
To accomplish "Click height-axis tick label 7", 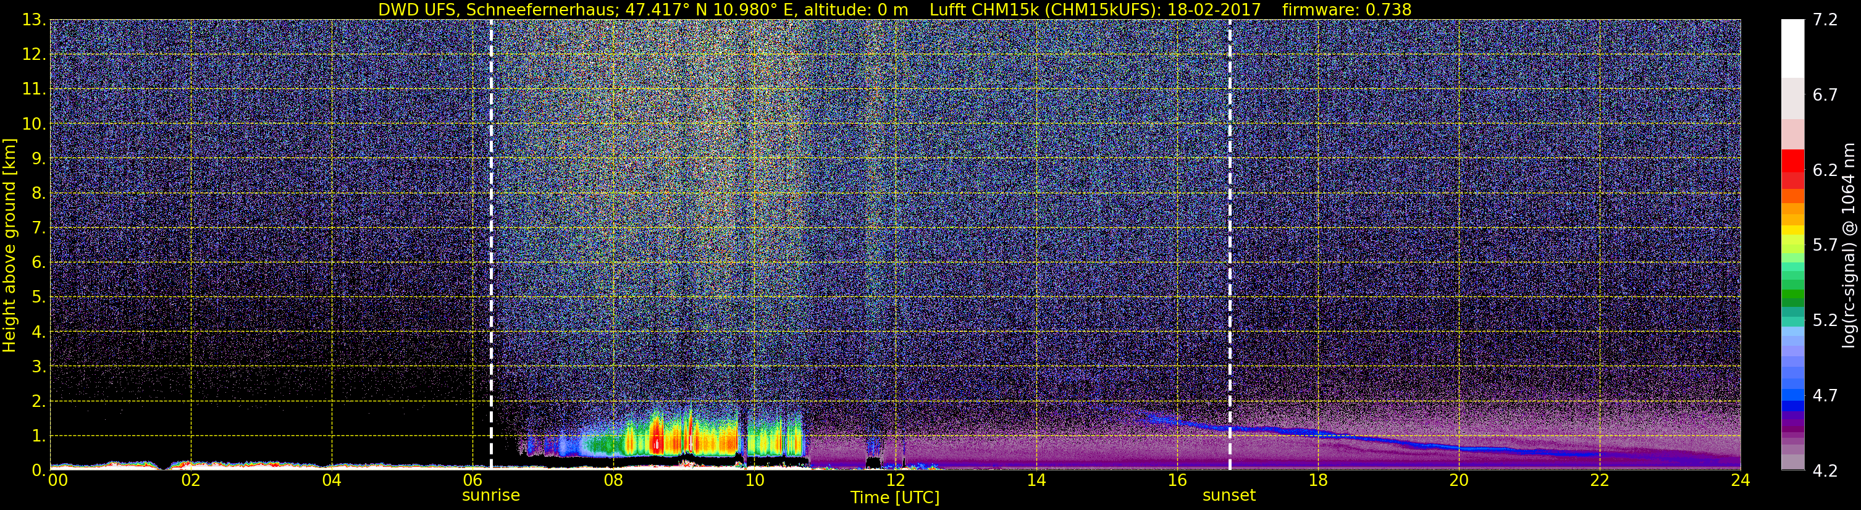I will pos(38,228).
